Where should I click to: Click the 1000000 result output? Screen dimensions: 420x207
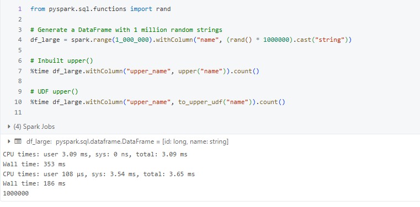(x=15, y=193)
